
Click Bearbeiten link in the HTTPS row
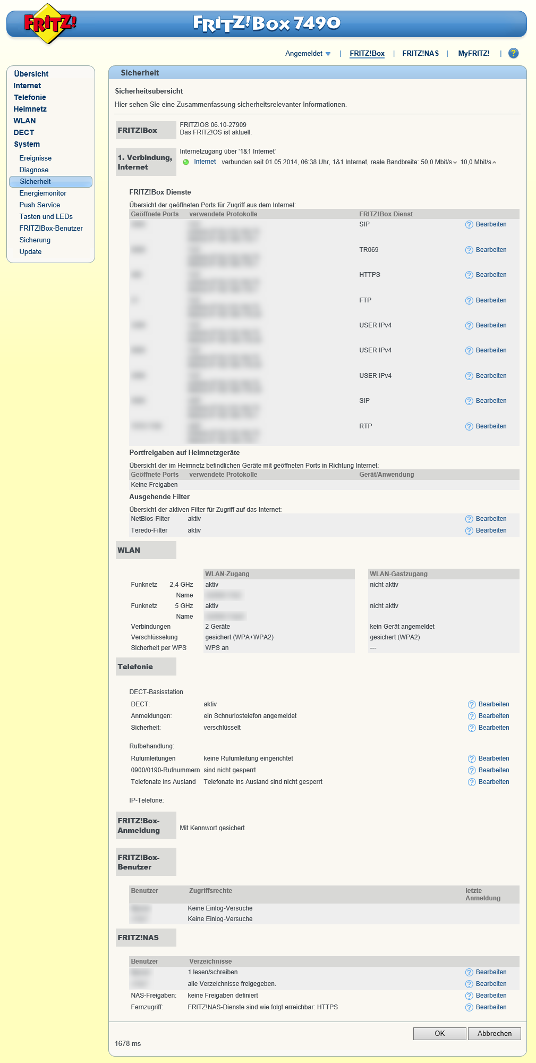point(491,275)
